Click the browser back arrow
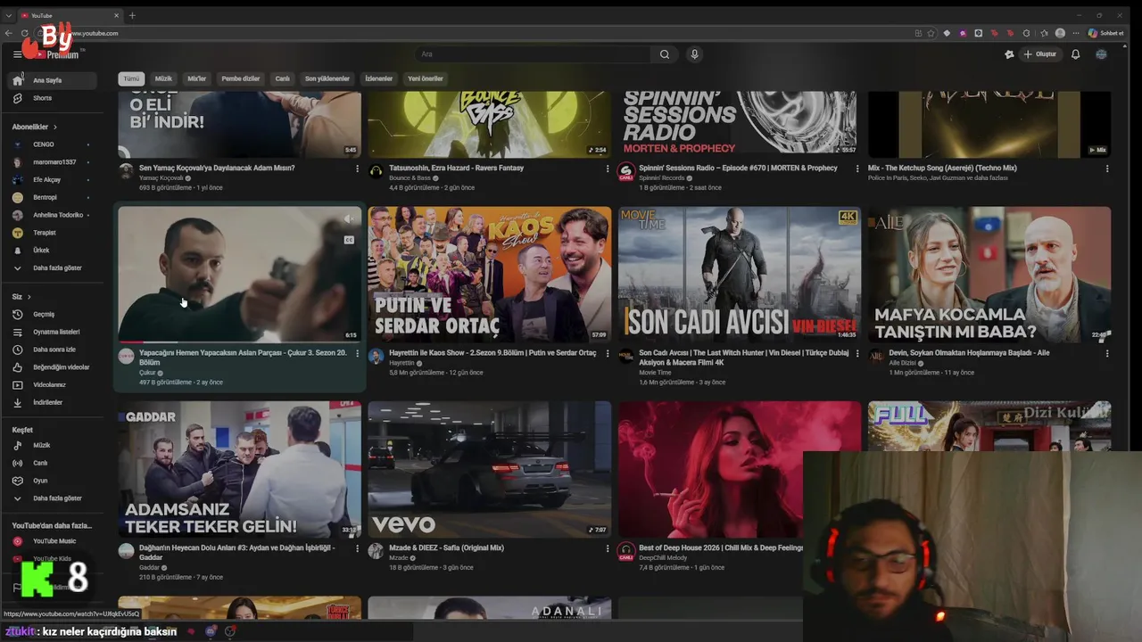Image resolution: width=1142 pixels, height=642 pixels. (x=9, y=33)
